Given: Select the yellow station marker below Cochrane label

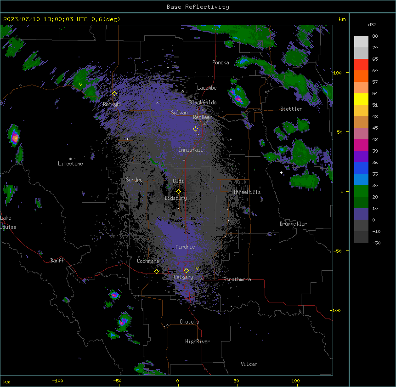Looking at the screenshot, I should coord(156,271).
